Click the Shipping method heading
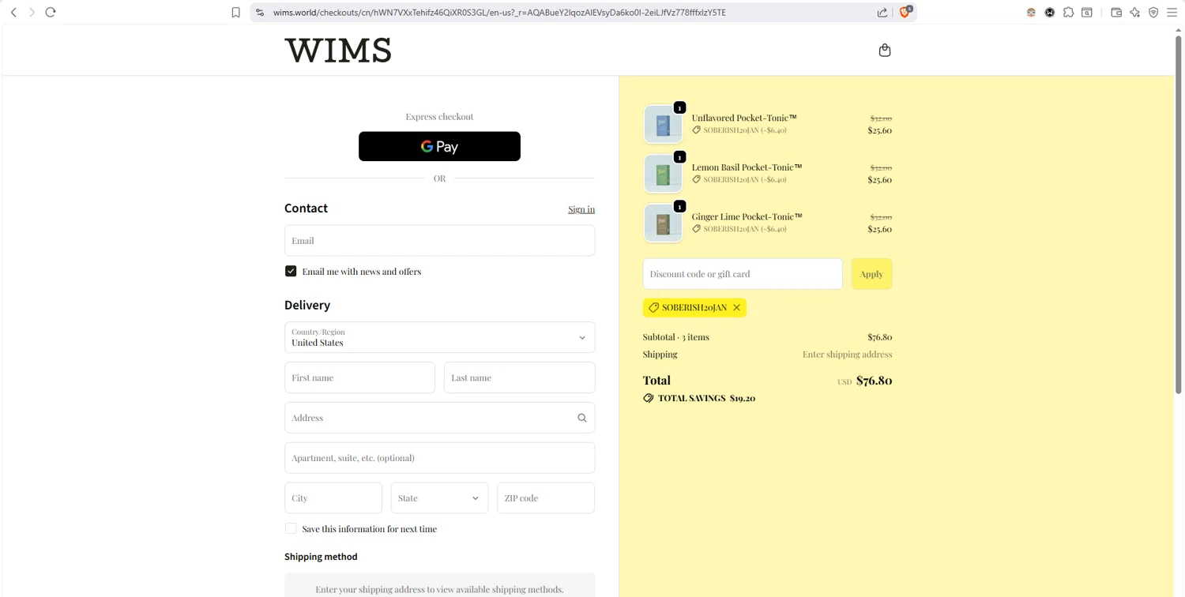 [x=321, y=557]
